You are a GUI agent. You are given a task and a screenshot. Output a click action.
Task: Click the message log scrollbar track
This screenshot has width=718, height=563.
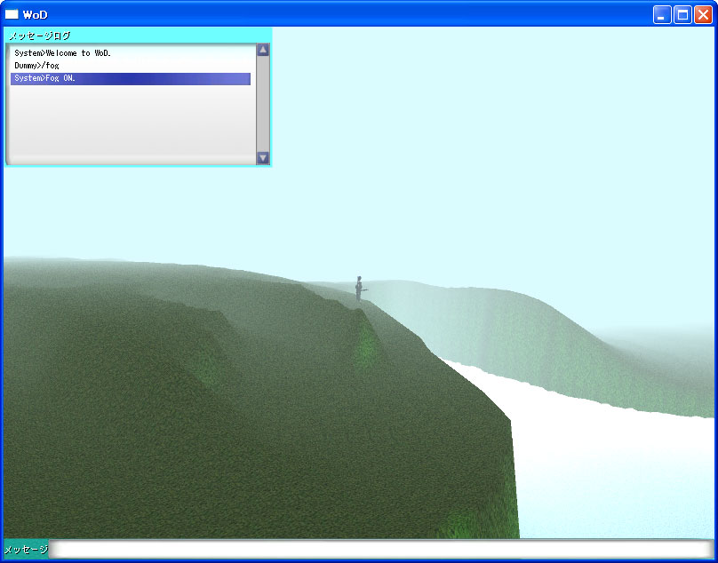263,104
